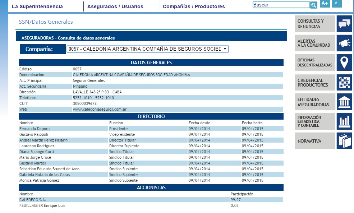Select Laureano Rodriguez name
Viewport: 354px width, 213px height.
(37, 146)
